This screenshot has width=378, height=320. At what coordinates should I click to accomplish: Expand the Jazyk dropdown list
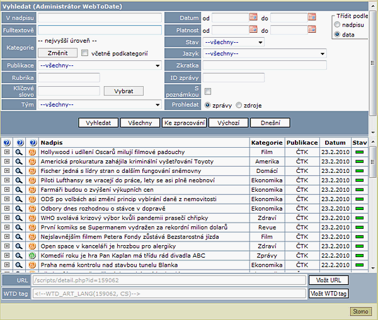[x=264, y=53]
